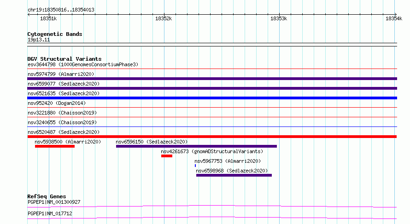Viewport: 410px width, 224px height.
Task: Click the thin red nsv3221880 feature line
Action: pyautogui.click(x=212, y=117)
